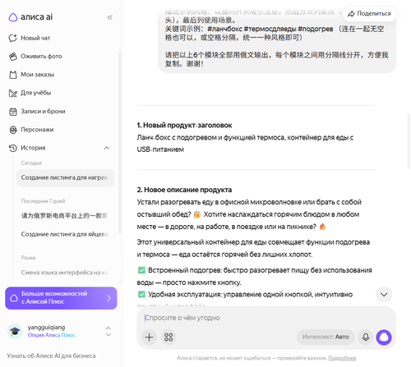Click the История clock icon

tap(13, 148)
